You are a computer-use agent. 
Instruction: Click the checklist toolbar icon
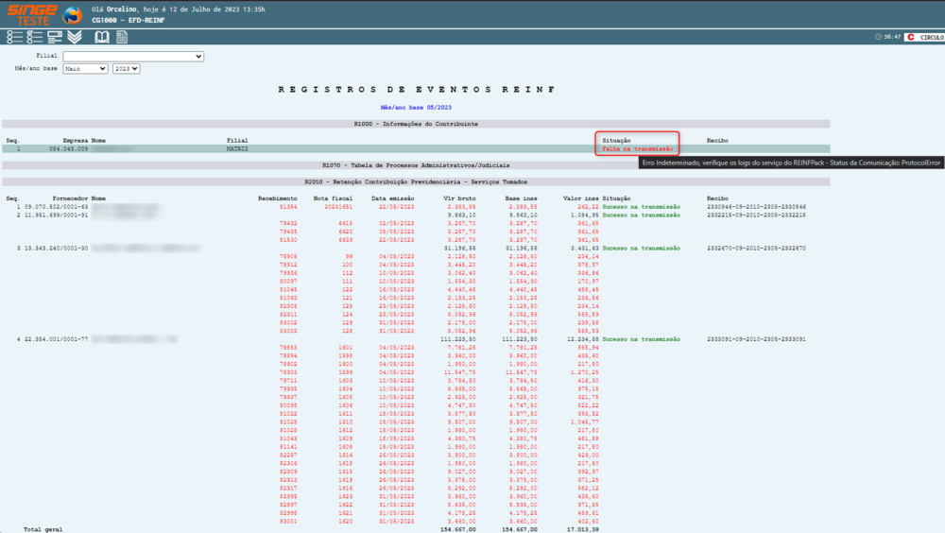[x=35, y=37]
